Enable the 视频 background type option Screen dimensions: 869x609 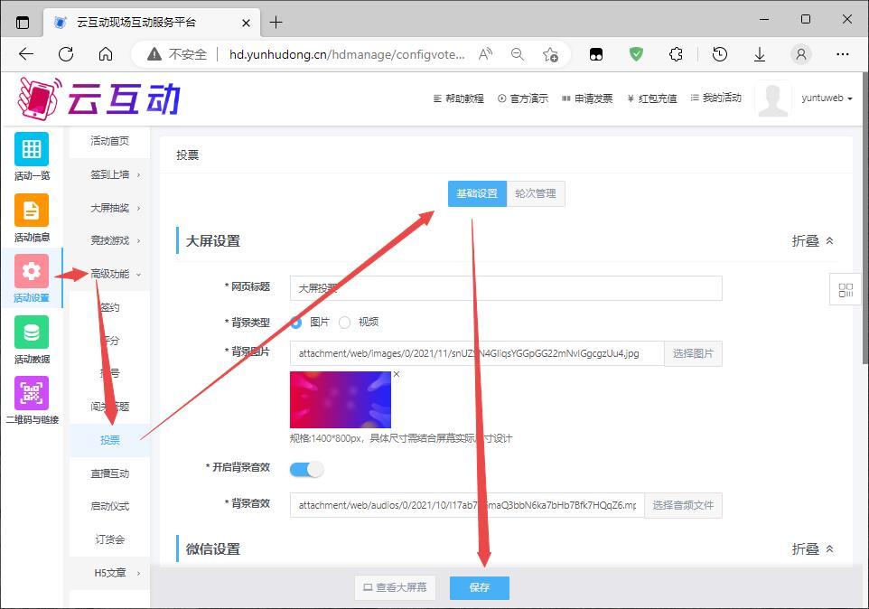coord(346,322)
